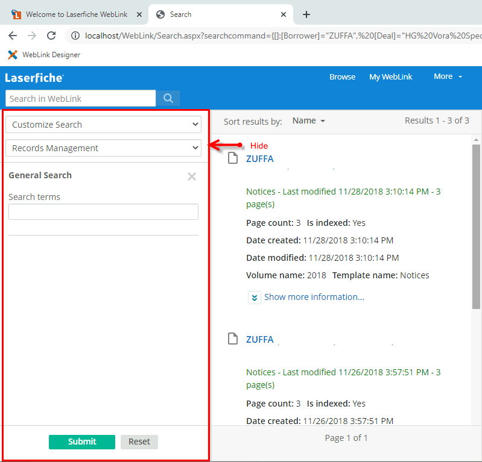Click the magnifier search button
The width and height of the screenshot is (482, 462).
click(x=168, y=98)
